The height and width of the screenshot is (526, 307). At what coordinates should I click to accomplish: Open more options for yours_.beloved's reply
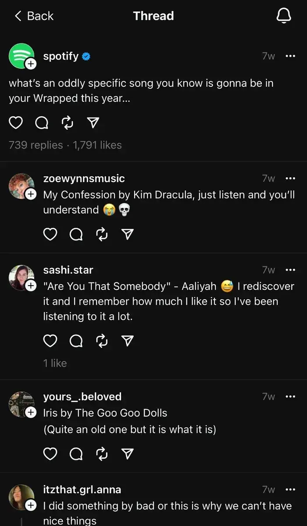tap(290, 397)
